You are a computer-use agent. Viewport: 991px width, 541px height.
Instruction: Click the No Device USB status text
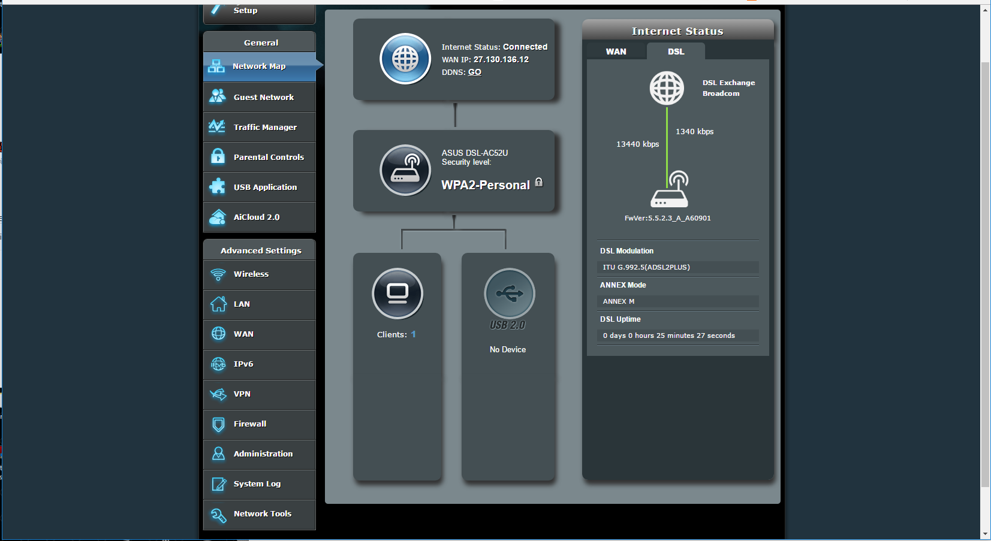508,349
